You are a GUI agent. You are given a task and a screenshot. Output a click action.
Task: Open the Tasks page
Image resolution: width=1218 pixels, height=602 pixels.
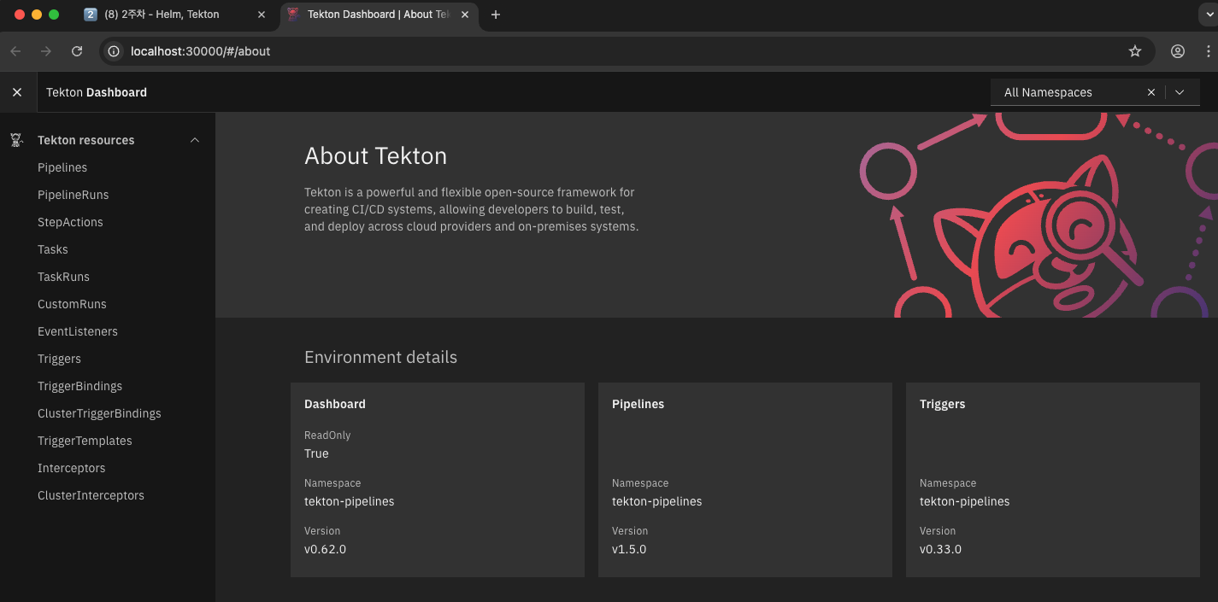(53, 249)
